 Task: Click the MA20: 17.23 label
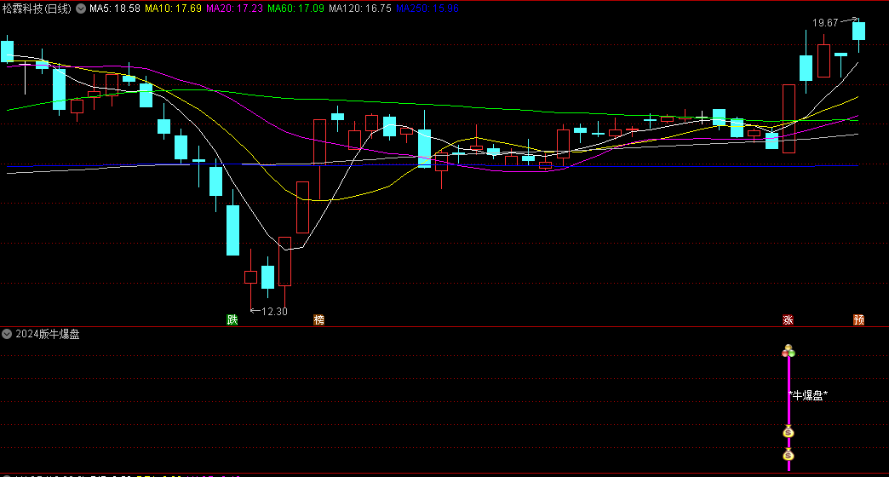[x=235, y=9]
